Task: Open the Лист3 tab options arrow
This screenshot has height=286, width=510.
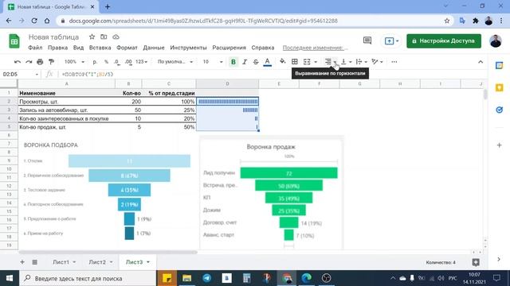Action: click(x=148, y=262)
